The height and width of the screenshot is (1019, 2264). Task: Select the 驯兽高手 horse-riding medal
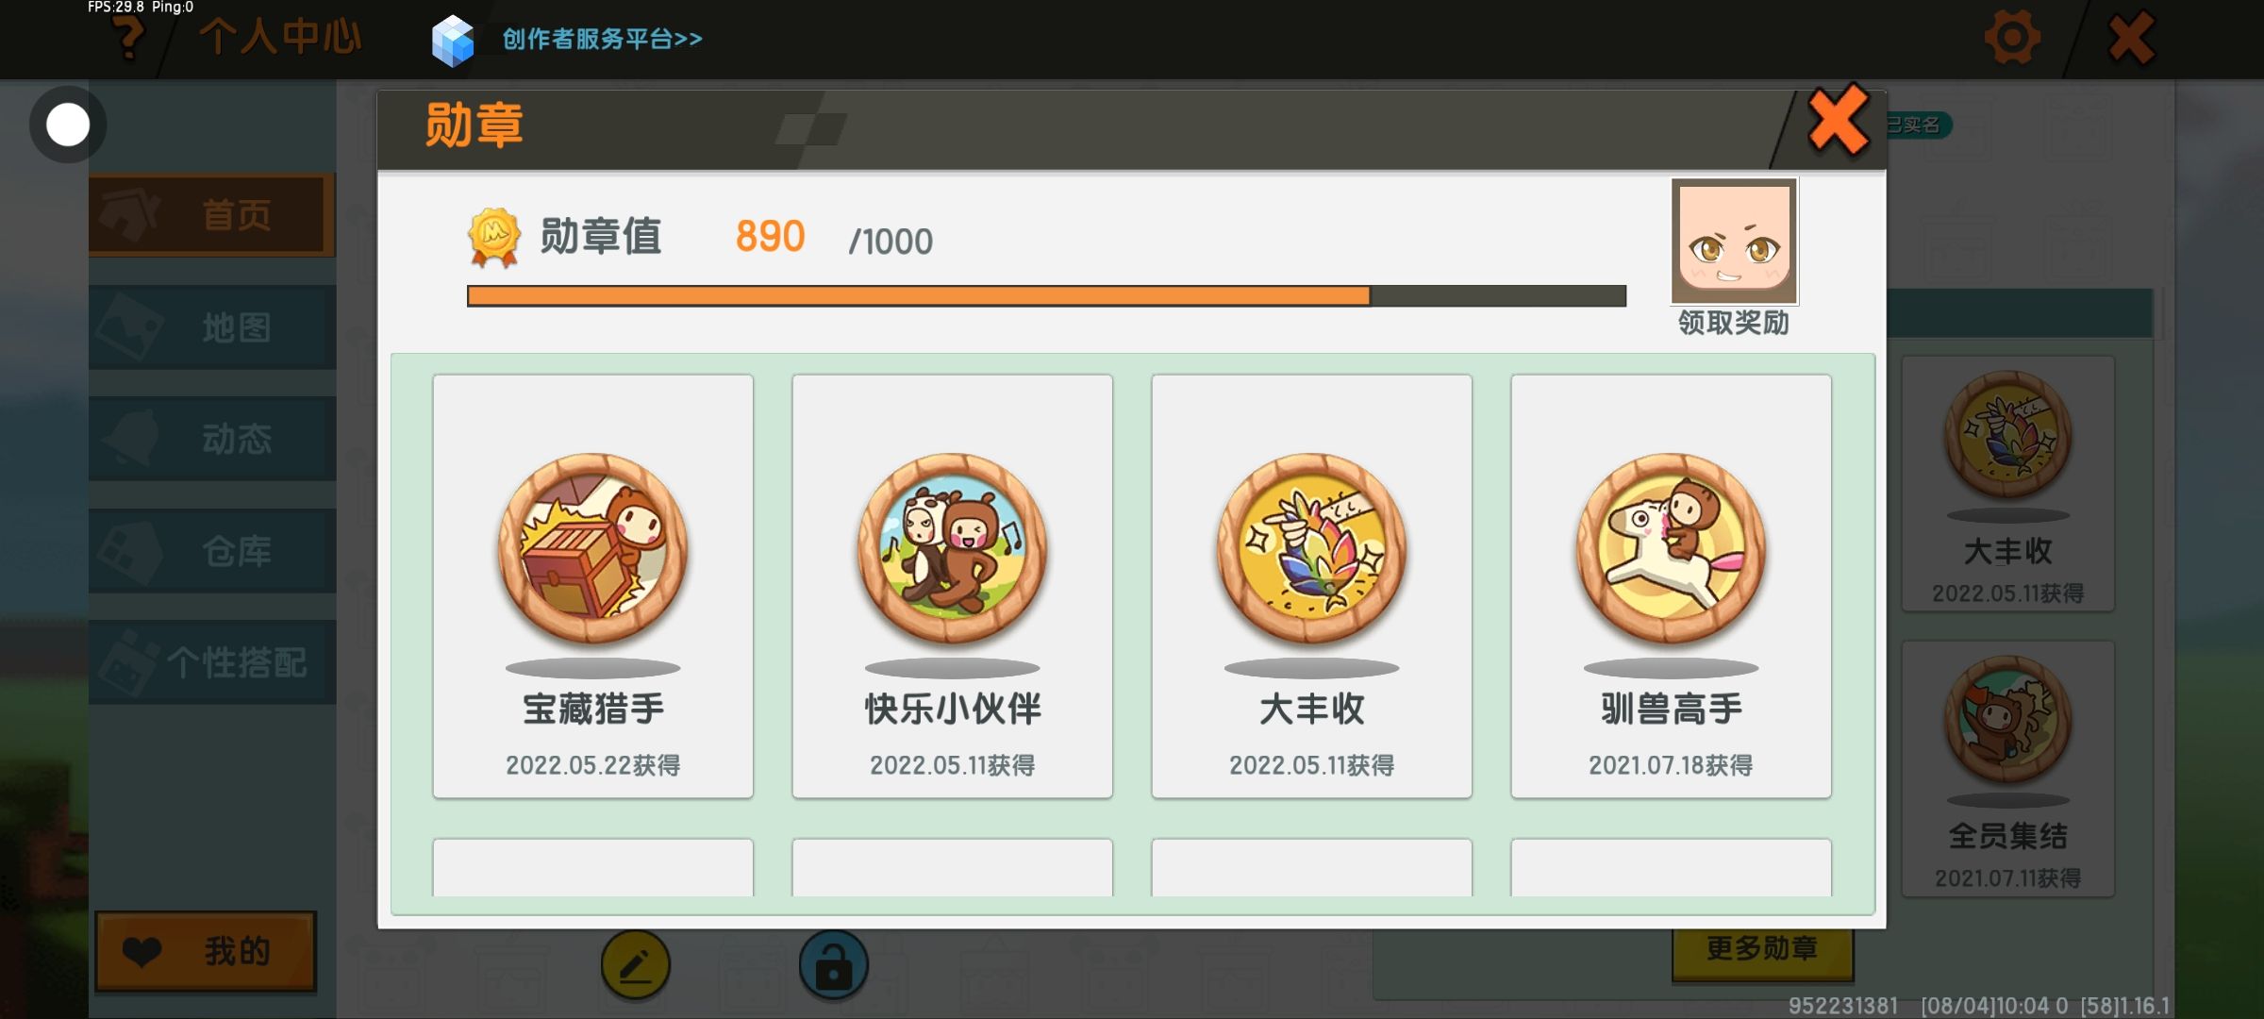1671,586
